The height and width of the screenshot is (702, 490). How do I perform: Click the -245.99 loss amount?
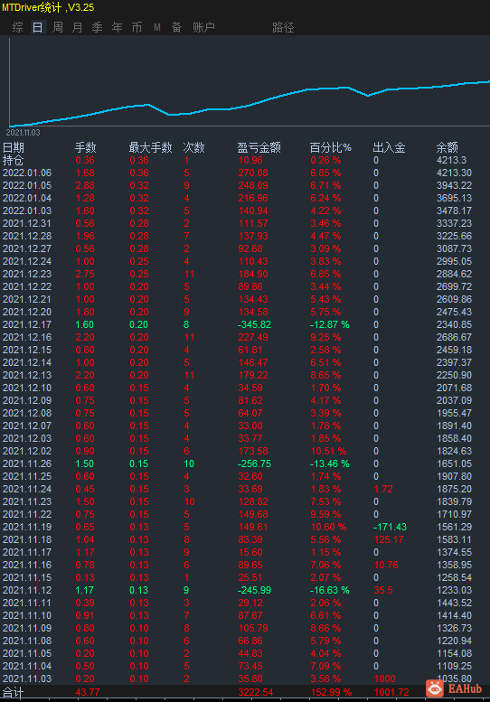point(254,590)
